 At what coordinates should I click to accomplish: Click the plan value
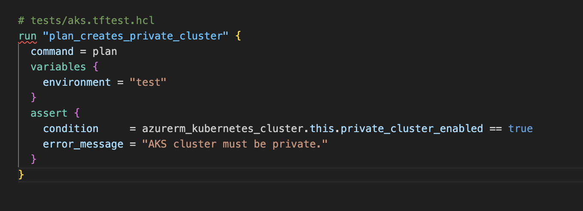105,51
